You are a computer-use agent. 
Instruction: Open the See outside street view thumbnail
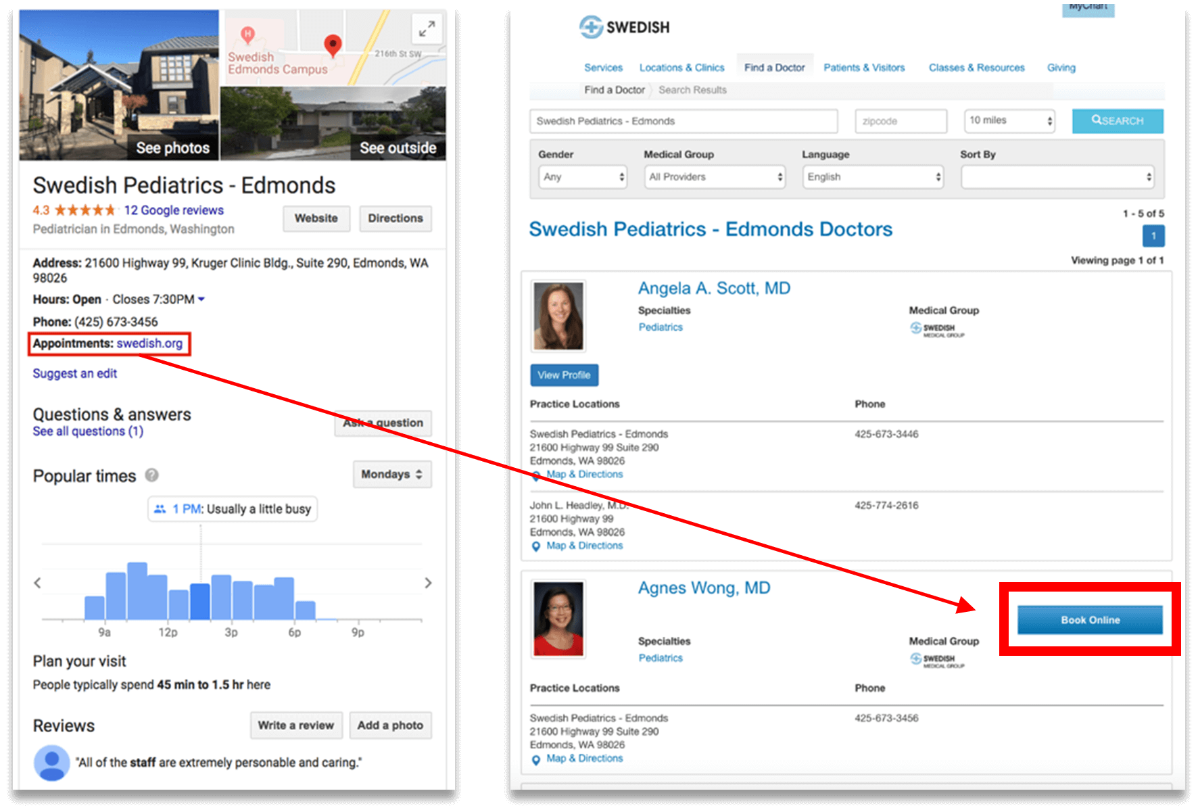click(333, 123)
